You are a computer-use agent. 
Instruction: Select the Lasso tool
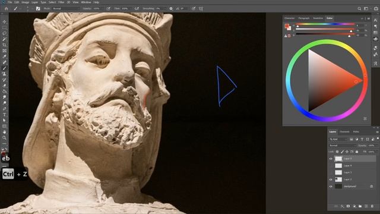pyautogui.click(x=4, y=33)
